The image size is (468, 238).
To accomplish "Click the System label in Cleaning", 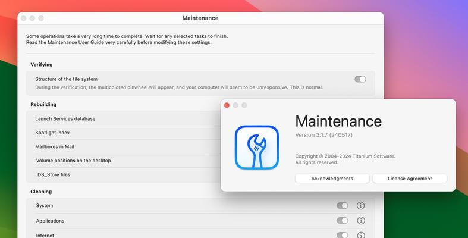I will tap(45, 205).
